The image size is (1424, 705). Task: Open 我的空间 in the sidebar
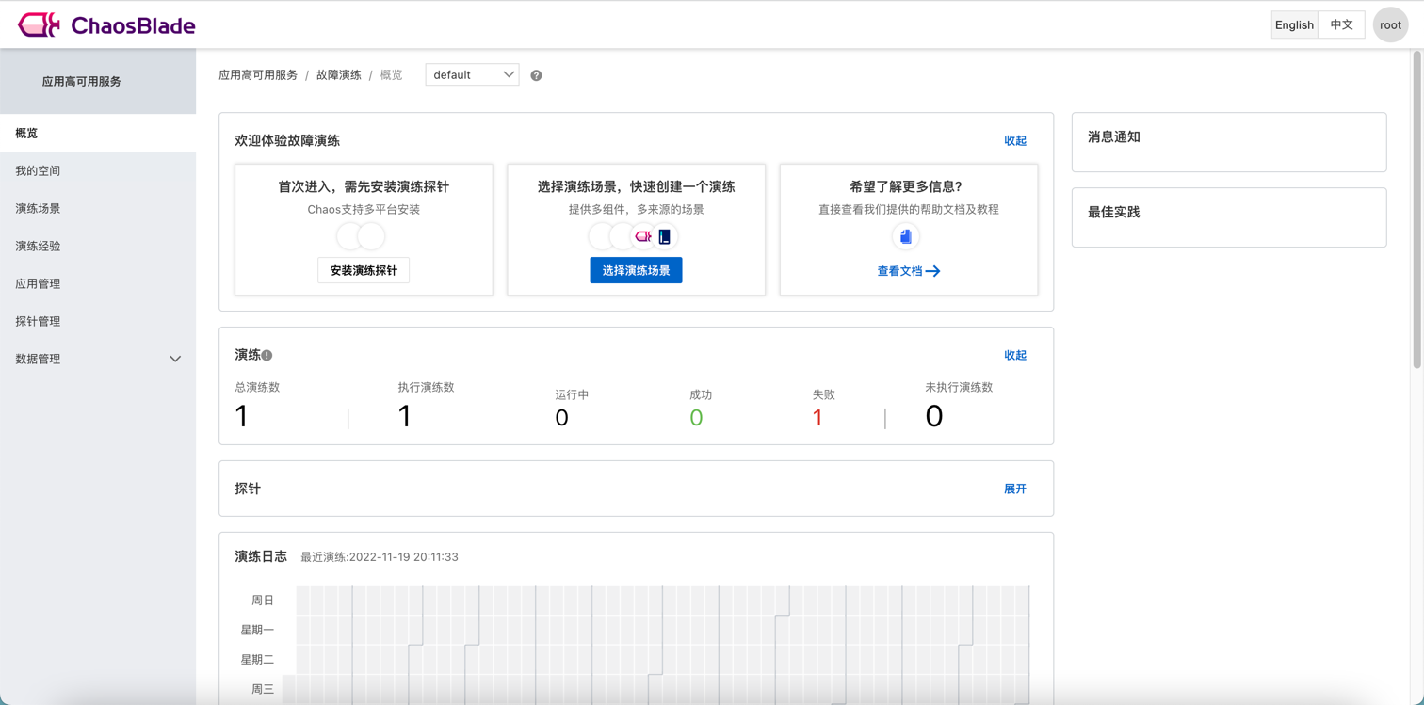(98, 171)
